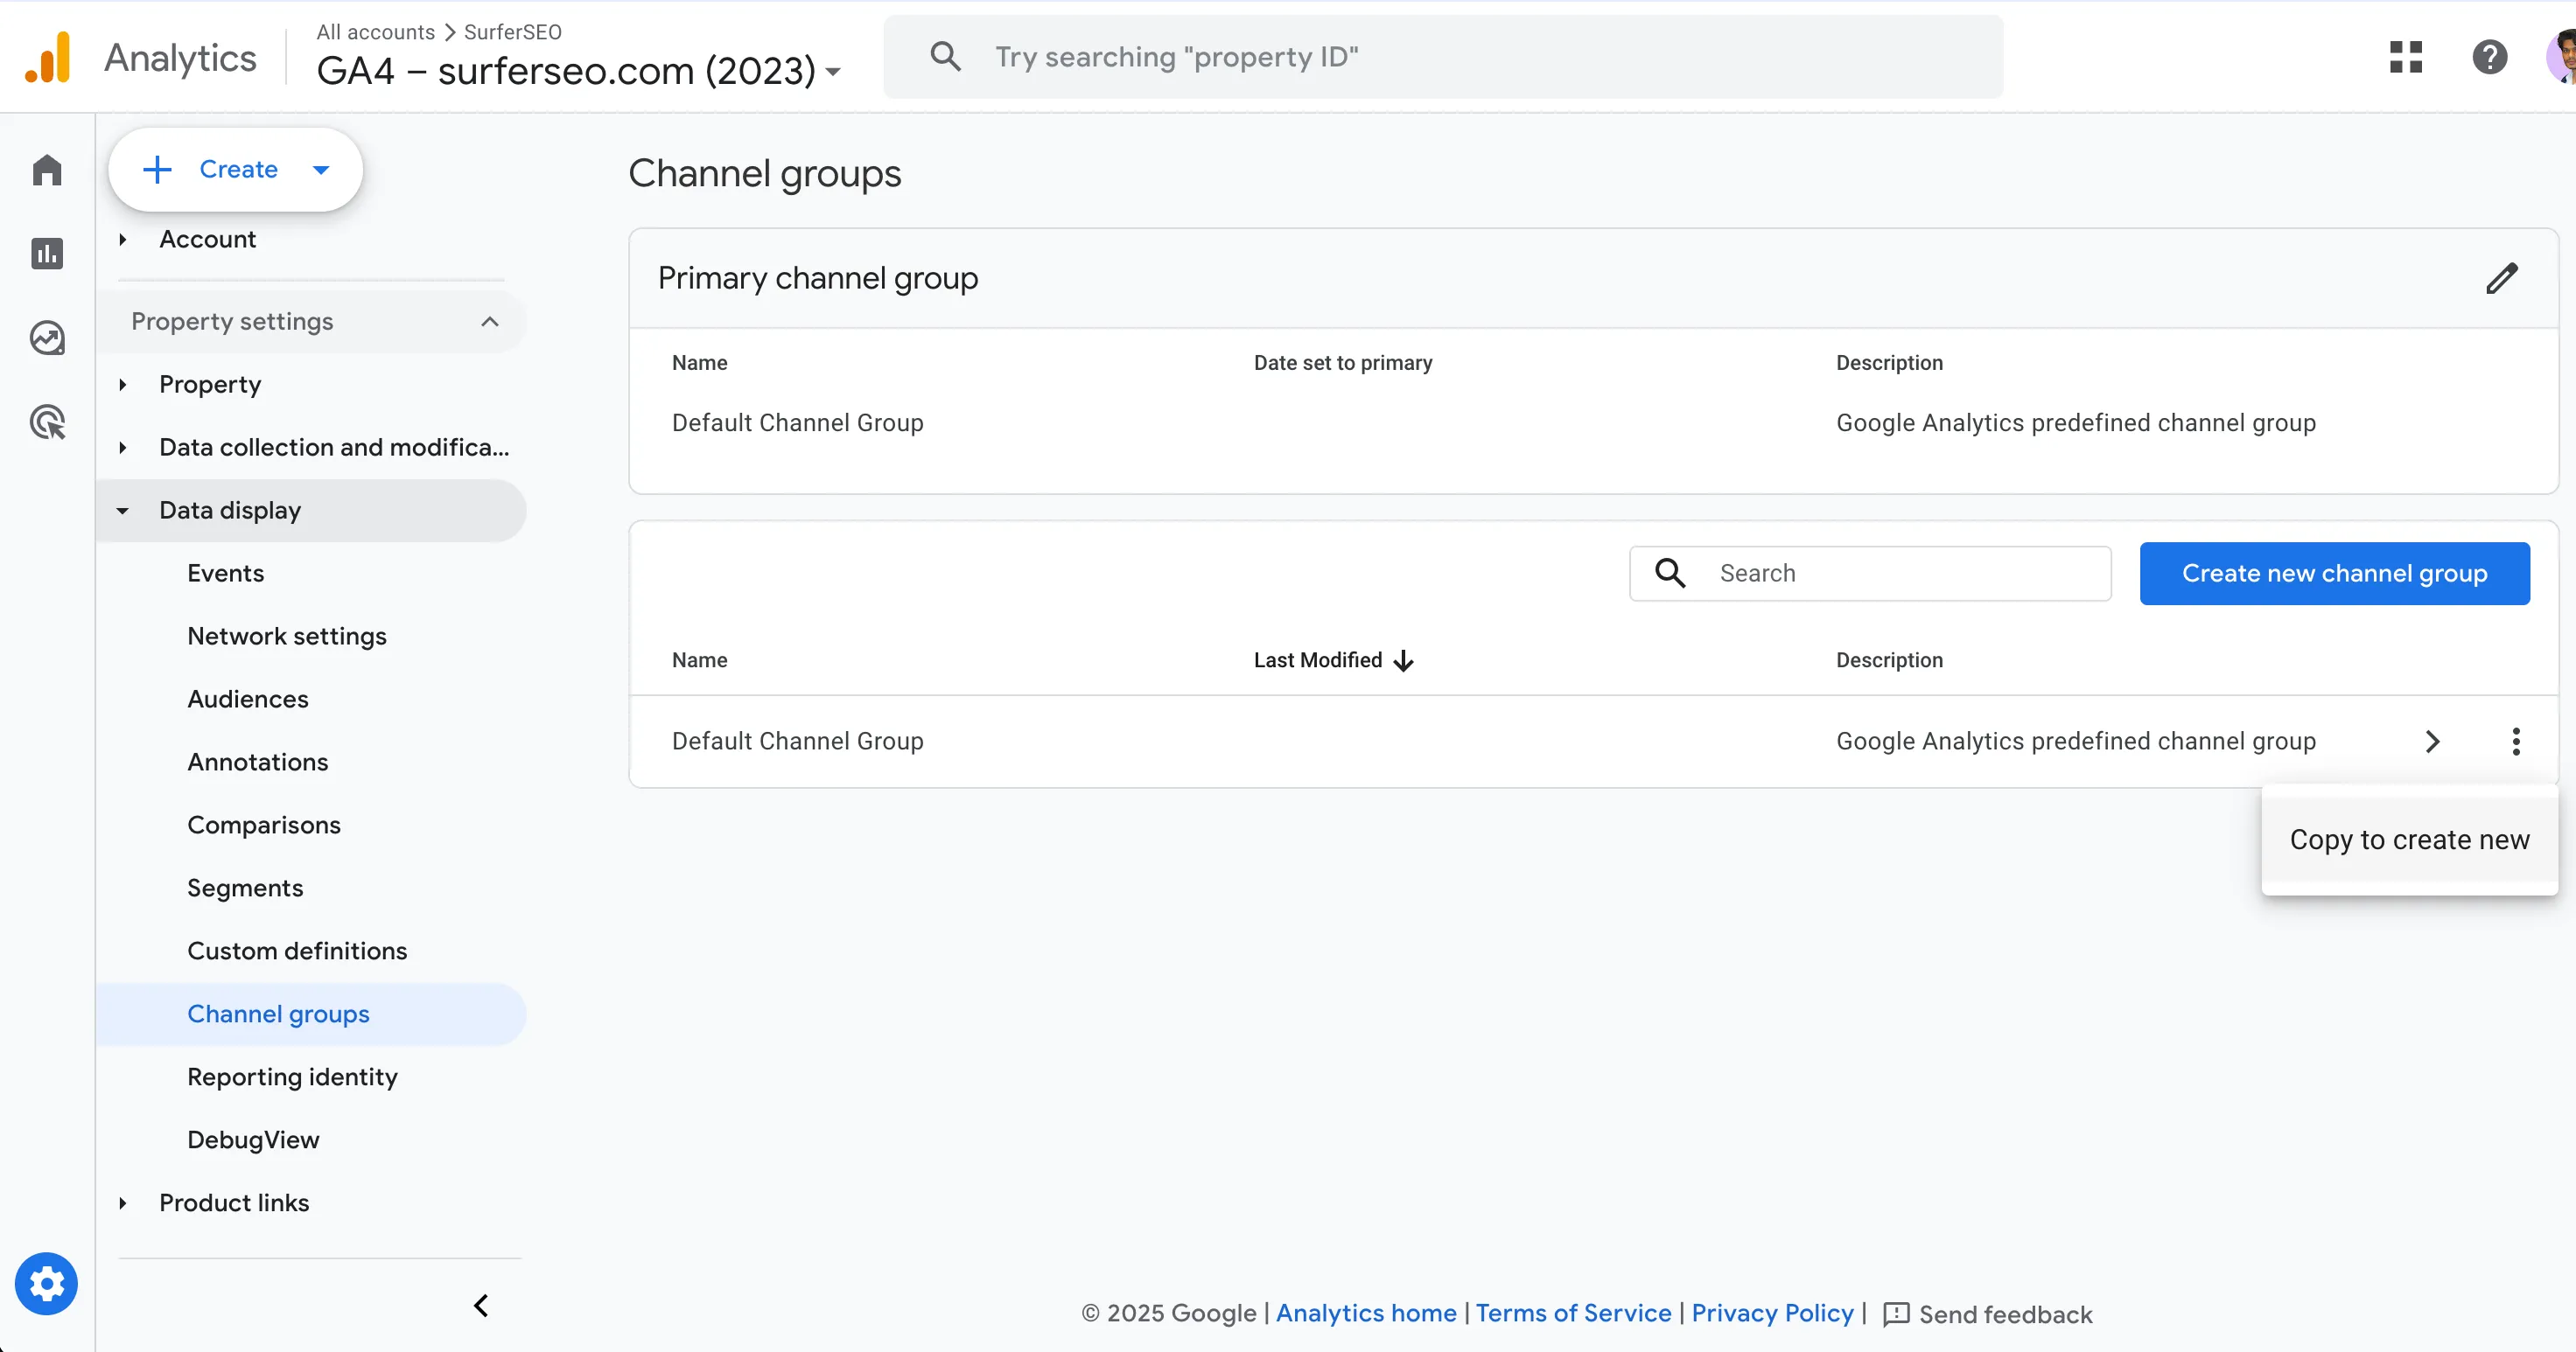Go to the Custom definitions page
Screen dimensions: 2576x1352
(297, 951)
